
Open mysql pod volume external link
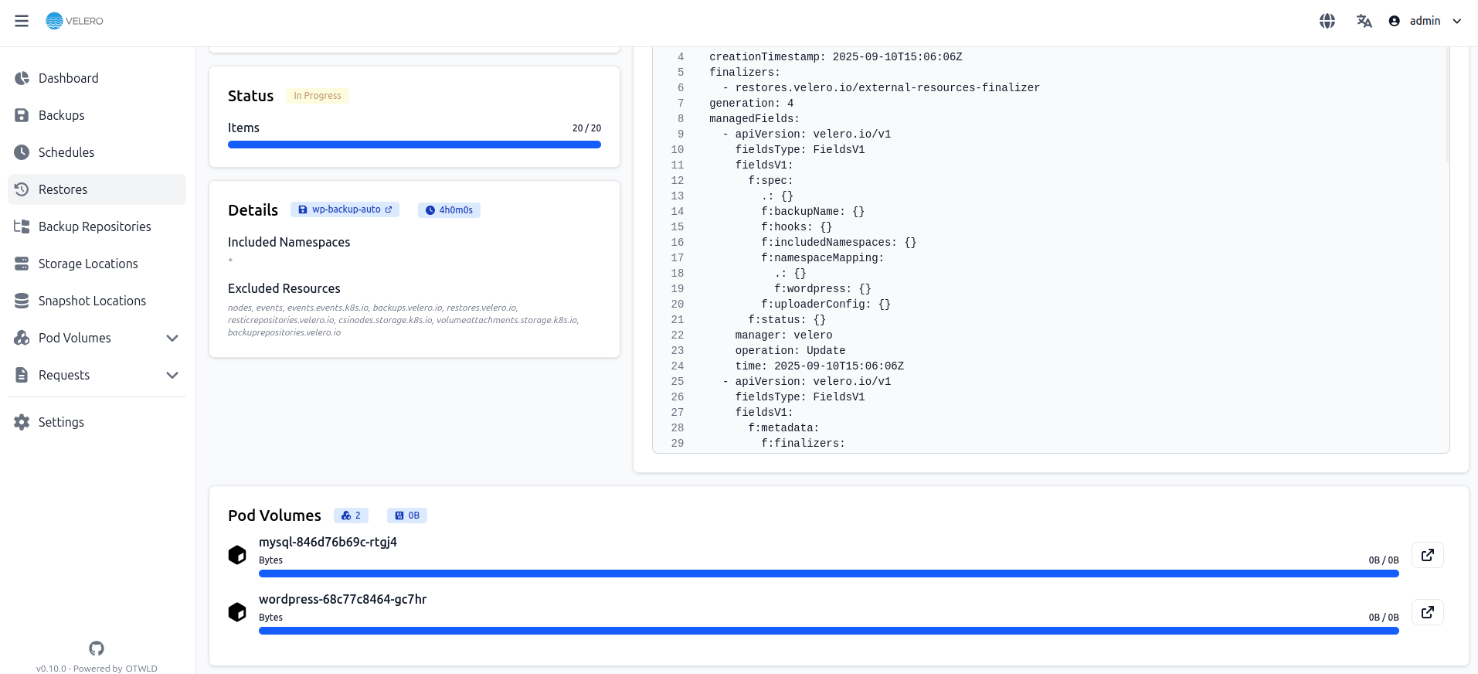pyautogui.click(x=1427, y=555)
